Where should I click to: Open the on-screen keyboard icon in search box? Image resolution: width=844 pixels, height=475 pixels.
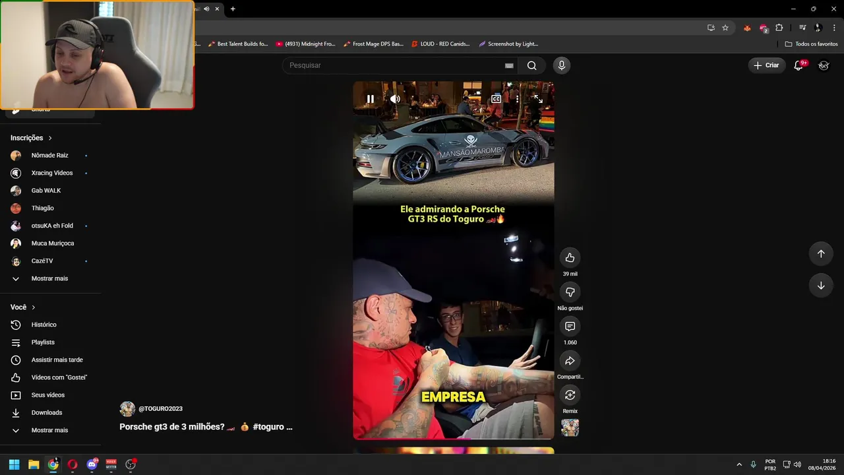(509, 65)
